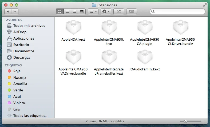Select the AppleHDA.kext icon
This screenshot has height=127, width=210.
(73, 27)
